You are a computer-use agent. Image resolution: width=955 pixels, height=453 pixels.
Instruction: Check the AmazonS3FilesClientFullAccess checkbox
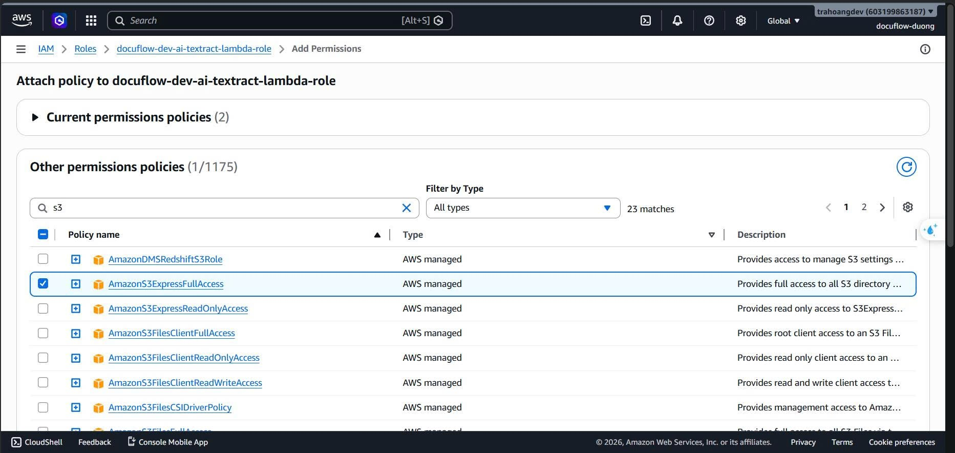coord(43,333)
